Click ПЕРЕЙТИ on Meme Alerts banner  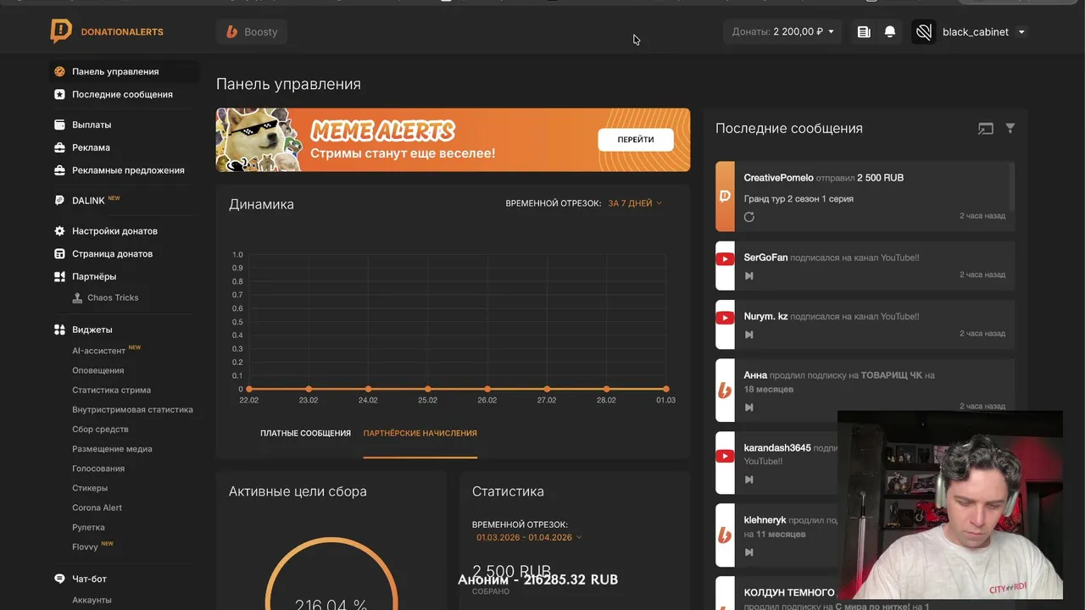[636, 140]
